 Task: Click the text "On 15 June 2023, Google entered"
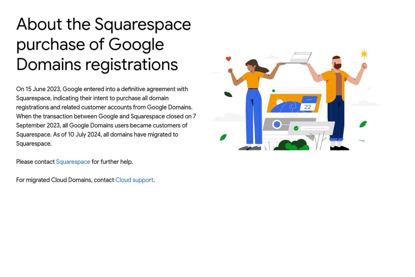pyautogui.click(x=60, y=89)
